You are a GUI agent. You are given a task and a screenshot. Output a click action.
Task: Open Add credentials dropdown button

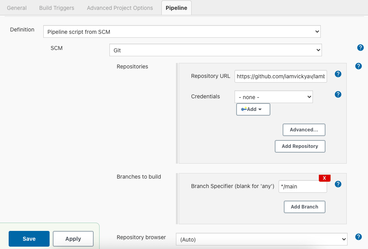pos(253,109)
